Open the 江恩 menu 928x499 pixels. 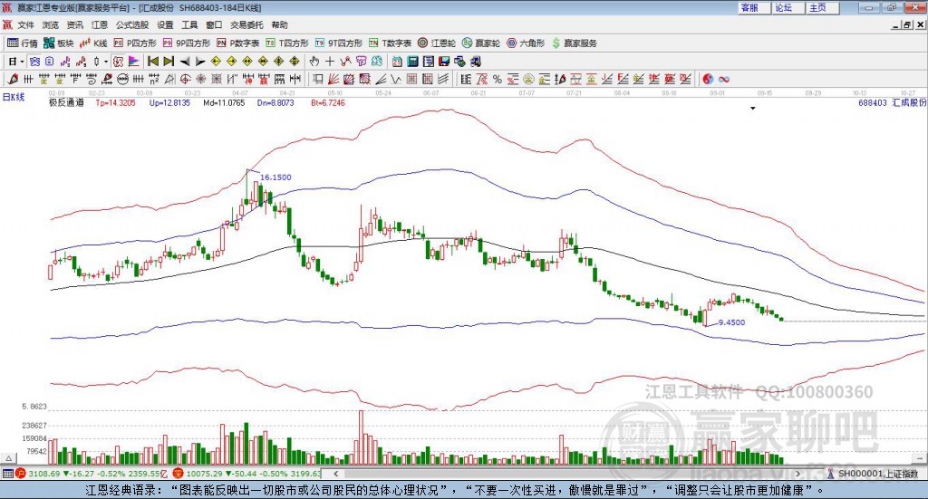click(100, 24)
